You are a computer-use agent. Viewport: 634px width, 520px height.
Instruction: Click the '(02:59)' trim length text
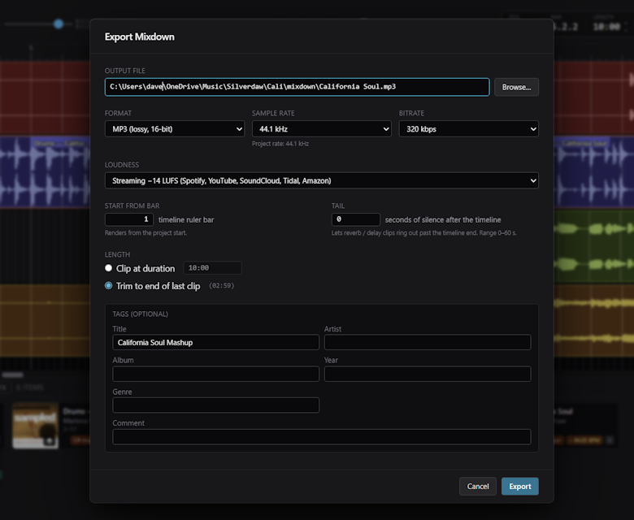pyautogui.click(x=221, y=286)
